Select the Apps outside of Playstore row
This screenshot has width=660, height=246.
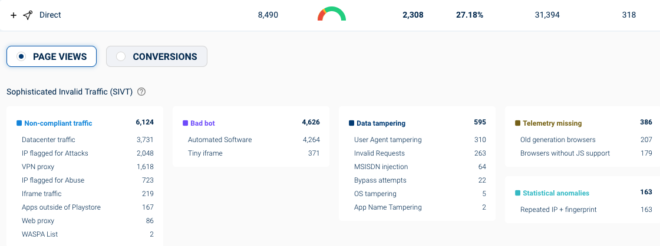(x=88, y=207)
